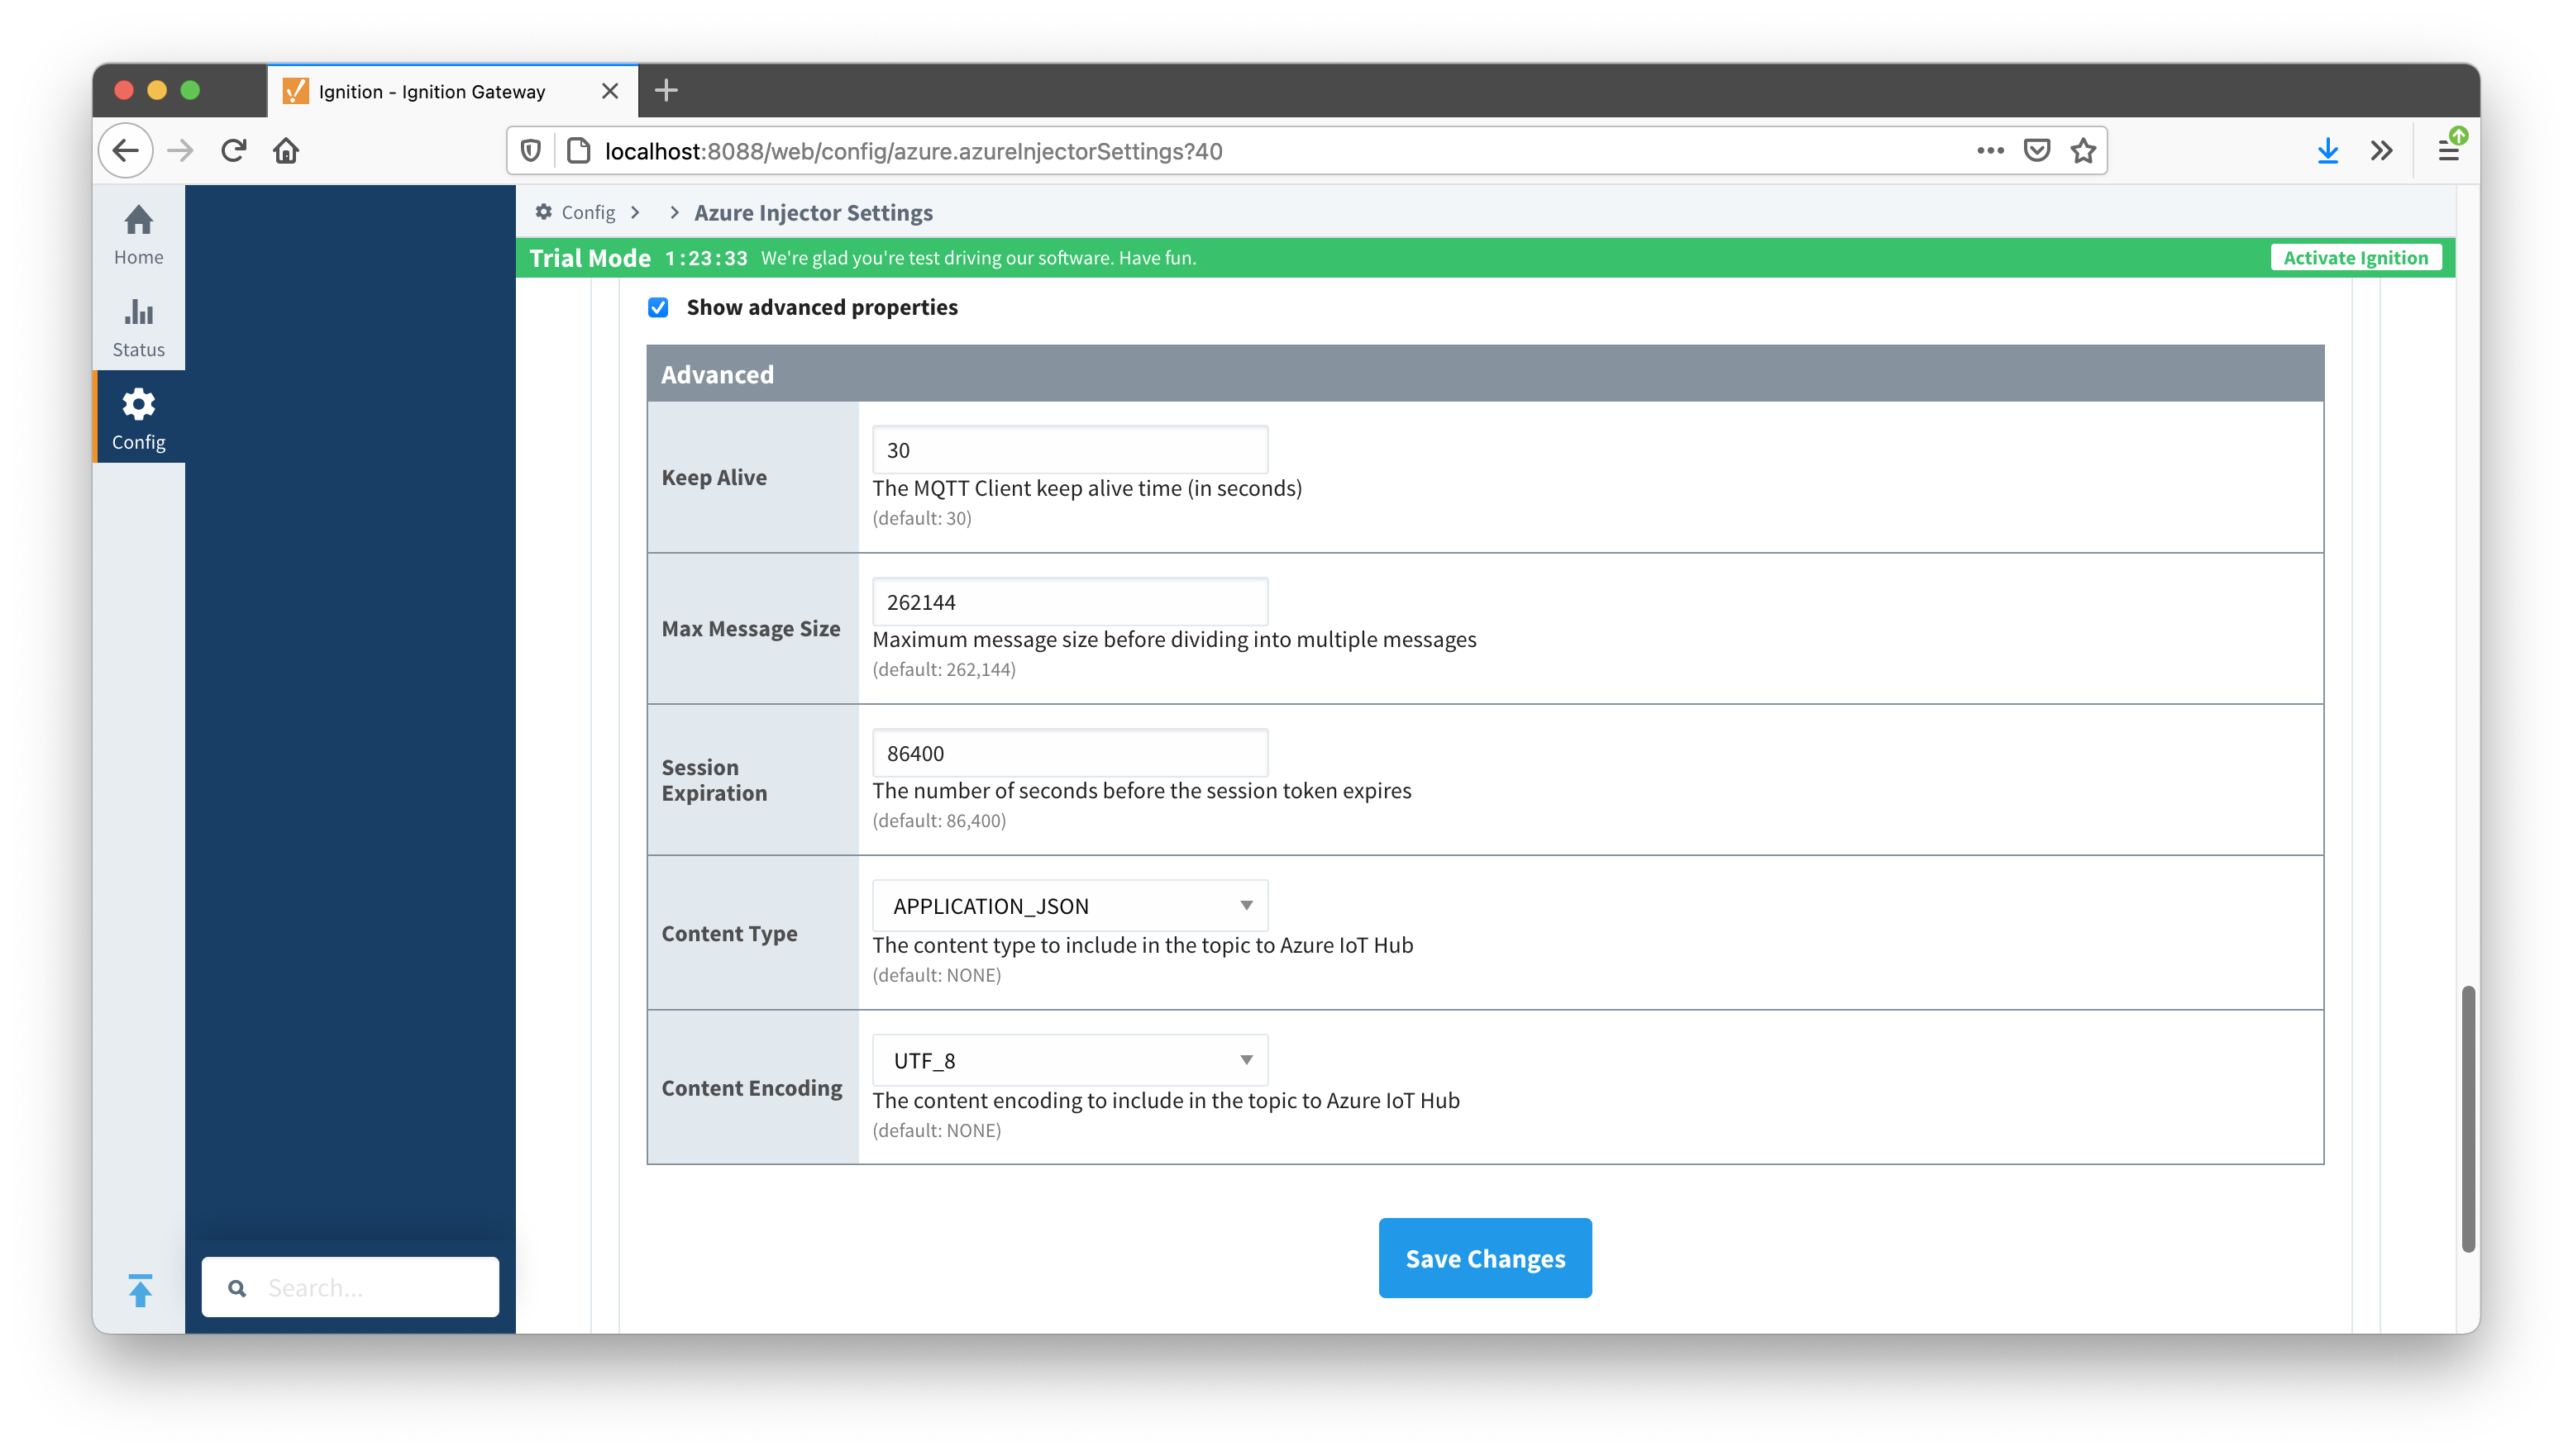Viewport: 2573px width, 1456px height.
Task: Click the browser reload icon
Action: (234, 151)
